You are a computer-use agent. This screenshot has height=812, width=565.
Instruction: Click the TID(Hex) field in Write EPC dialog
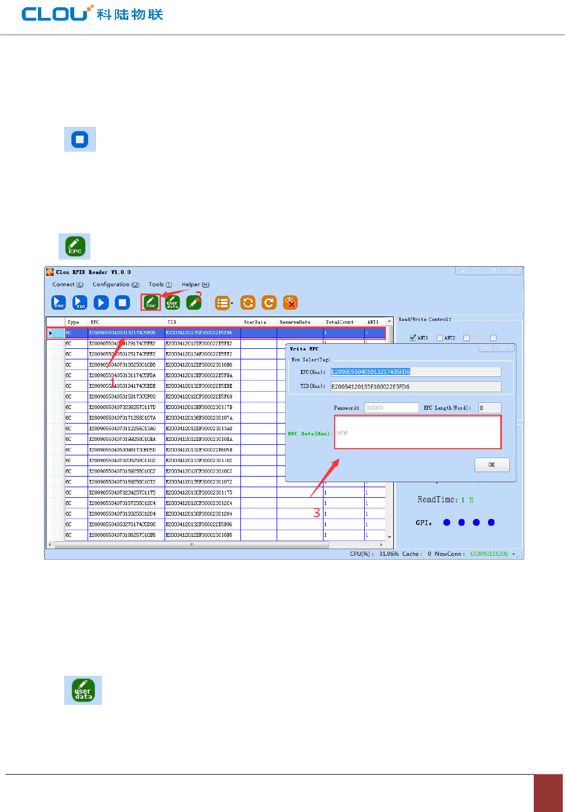416,387
